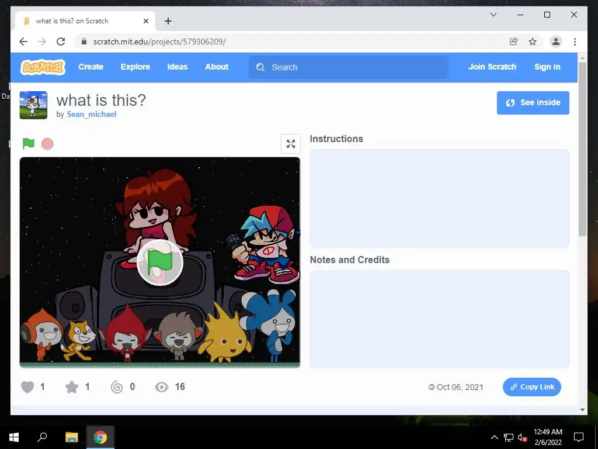Open the Chrome profile icon
The image size is (598, 449).
click(556, 42)
